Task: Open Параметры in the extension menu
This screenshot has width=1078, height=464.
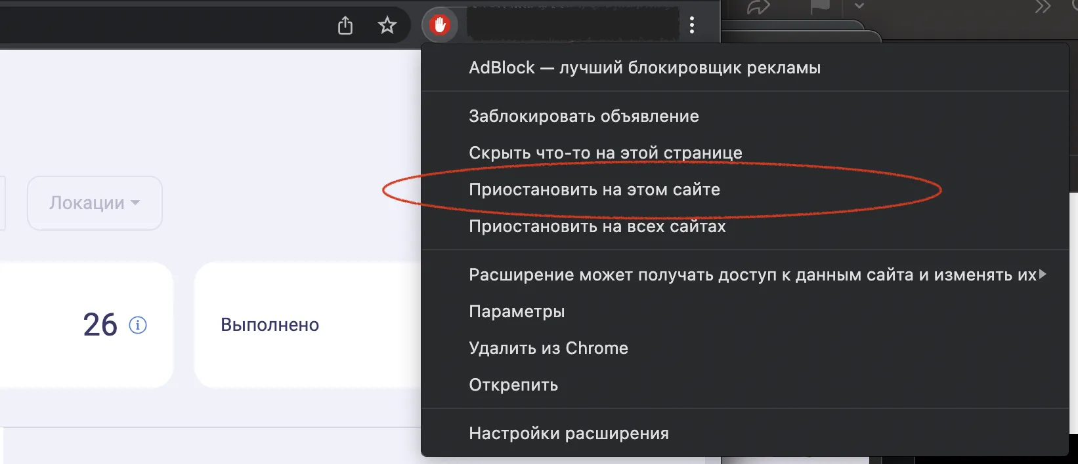Action: [744, 311]
